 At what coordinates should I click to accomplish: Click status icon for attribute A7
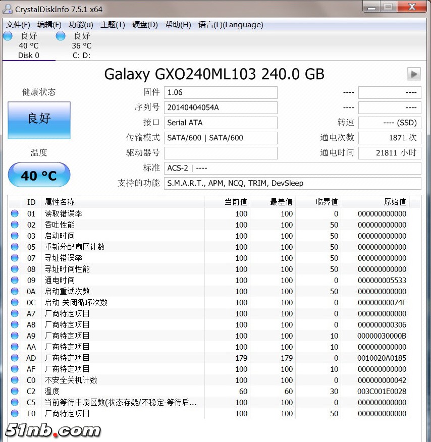tap(15, 313)
